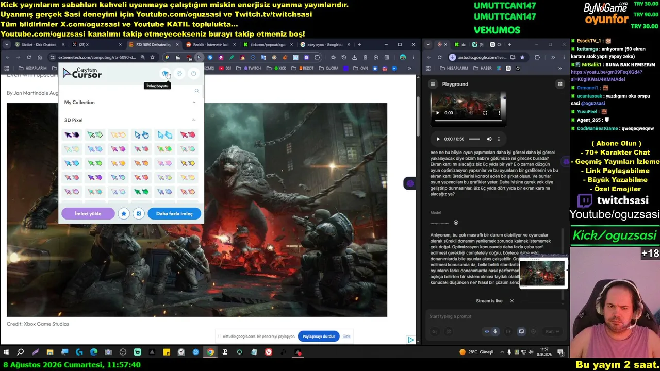Screen dimensions: 660x371
Task: Open run settings icon in AI Studio
Action: [560, 84]
